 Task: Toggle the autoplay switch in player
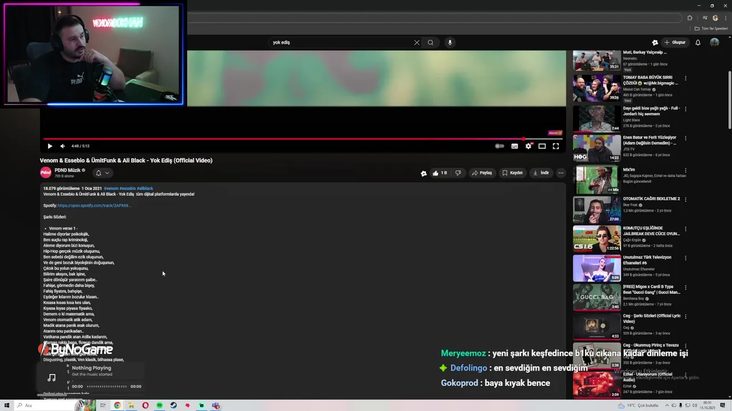500,146
